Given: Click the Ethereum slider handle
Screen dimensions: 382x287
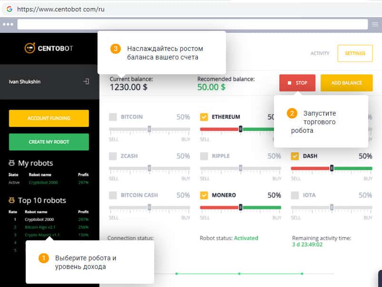Looking at the screenshot, I should (240, 129).
